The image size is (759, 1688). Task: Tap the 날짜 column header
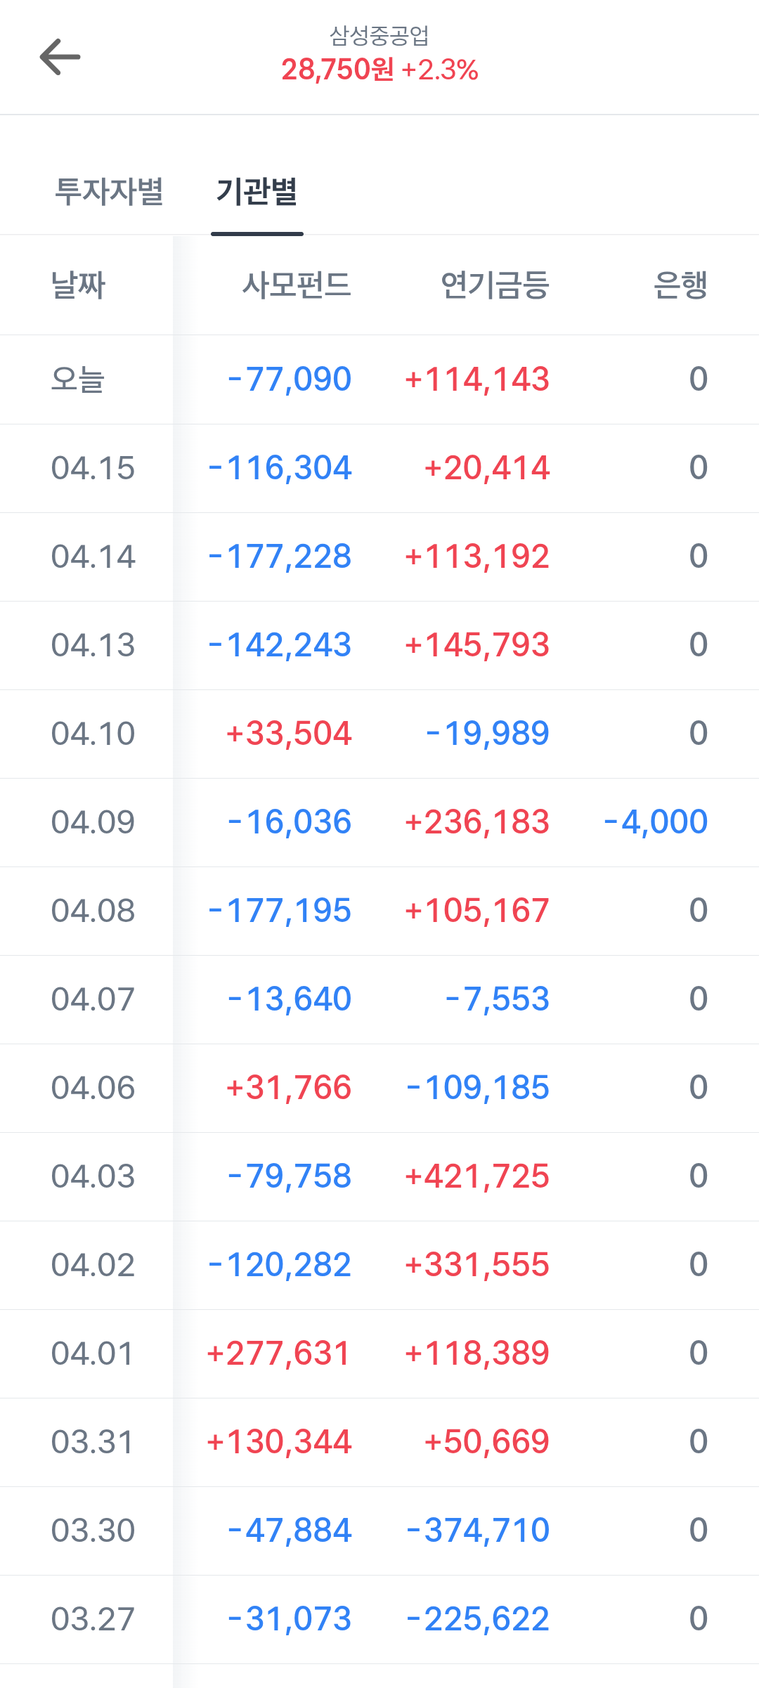[x=78, y=285]
